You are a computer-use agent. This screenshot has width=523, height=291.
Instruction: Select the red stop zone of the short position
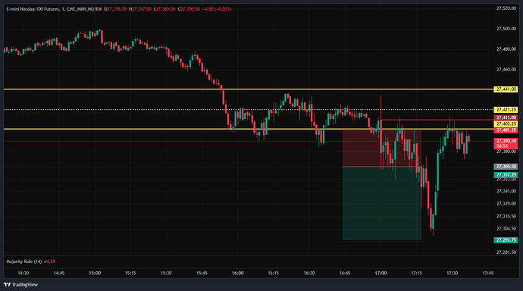[382, 149]
